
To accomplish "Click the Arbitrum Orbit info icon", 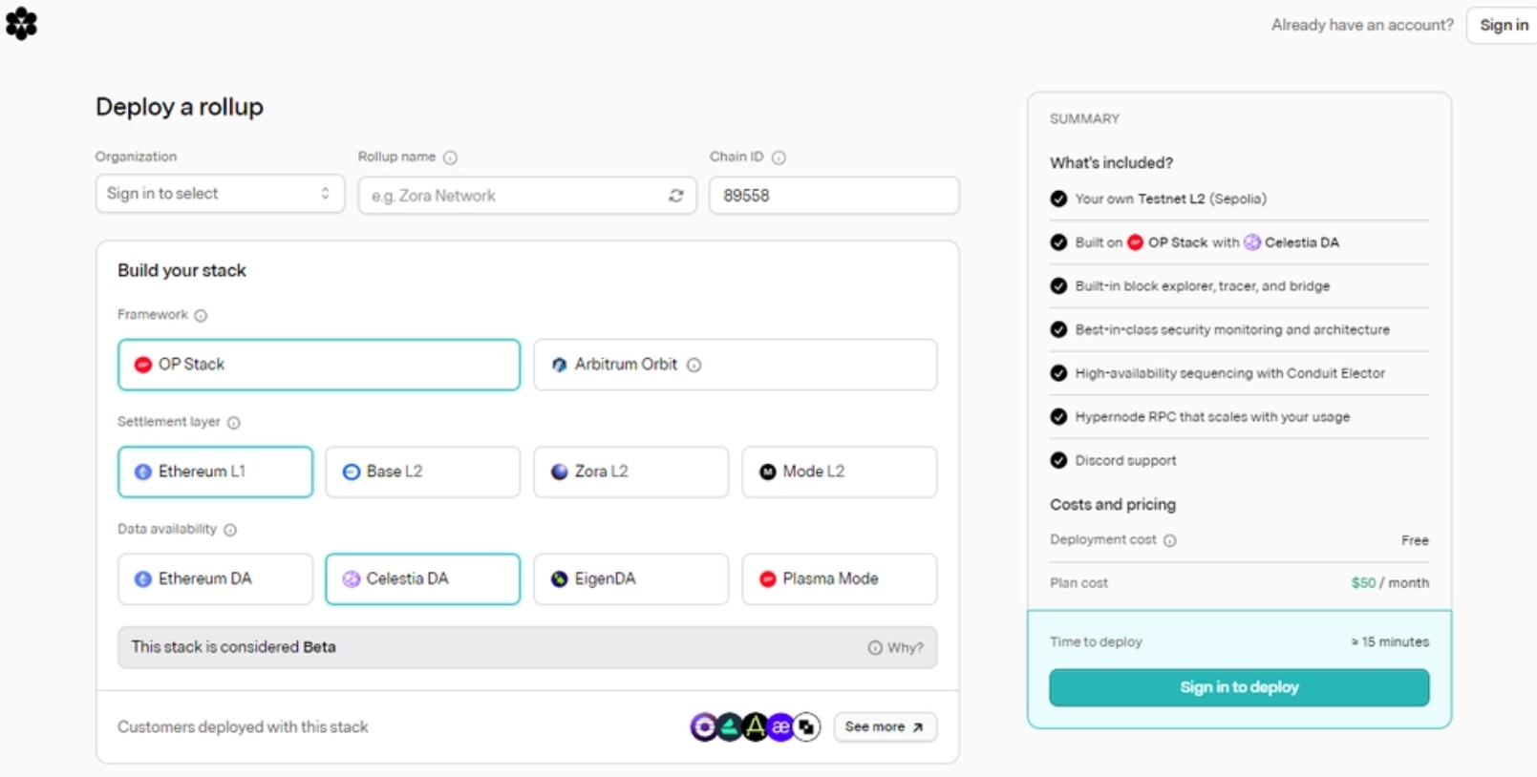I will click(x=694, y=365).
